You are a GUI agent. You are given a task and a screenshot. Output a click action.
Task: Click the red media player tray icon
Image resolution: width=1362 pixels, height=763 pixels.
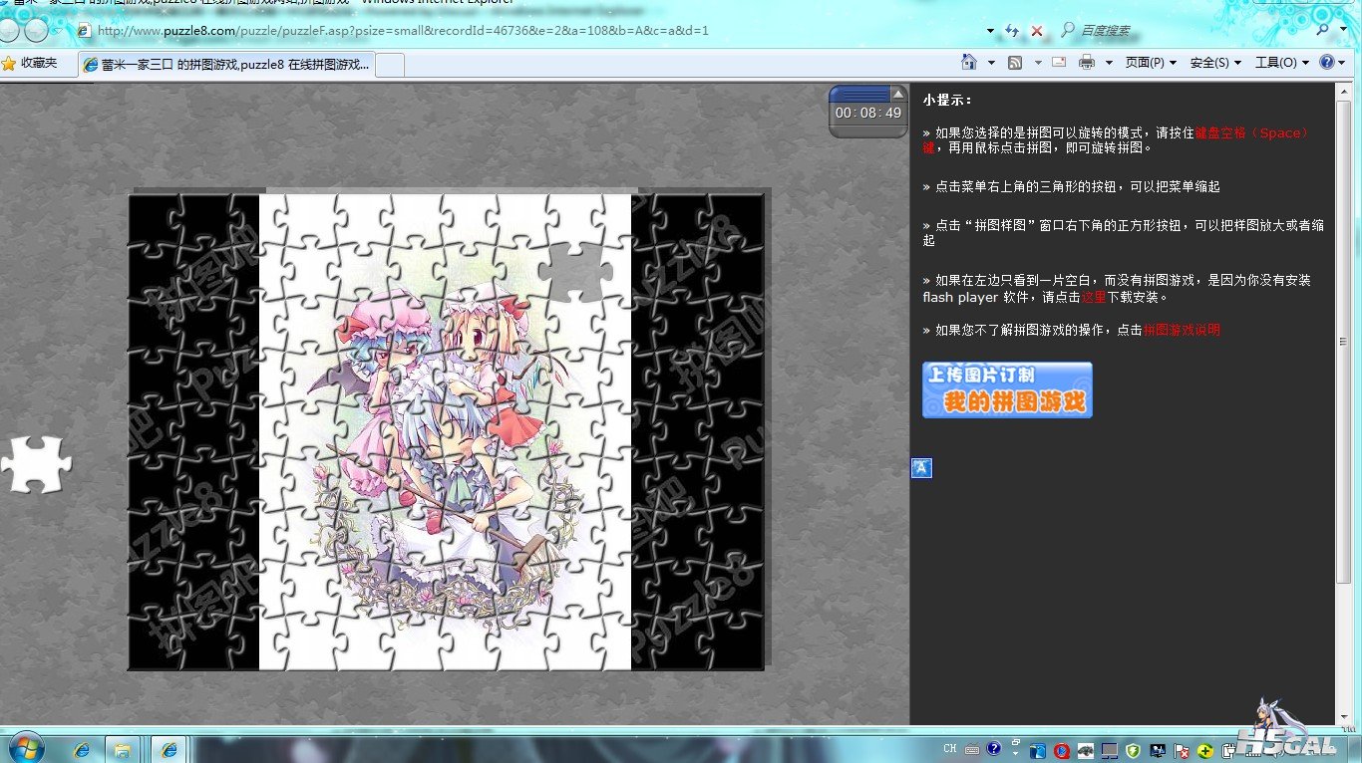click(x=1062, y=751)
